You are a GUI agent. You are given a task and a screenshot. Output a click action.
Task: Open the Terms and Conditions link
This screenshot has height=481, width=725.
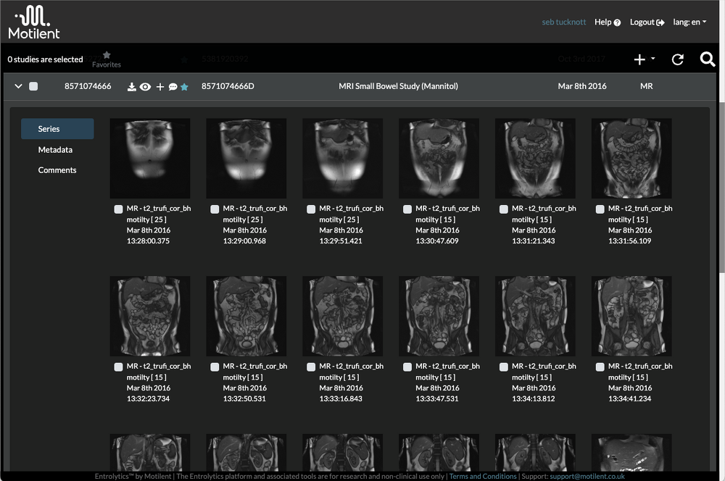coord(483,477)
